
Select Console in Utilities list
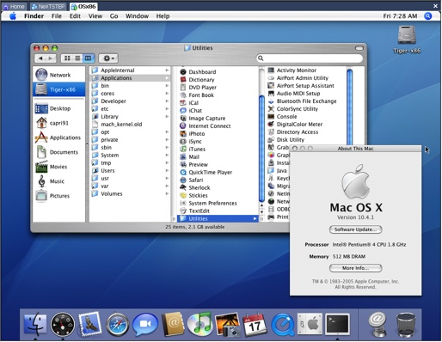click(286, 117)
